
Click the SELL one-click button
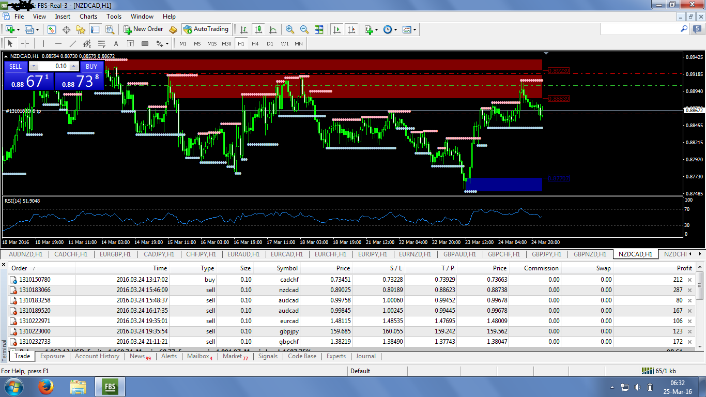16,66
